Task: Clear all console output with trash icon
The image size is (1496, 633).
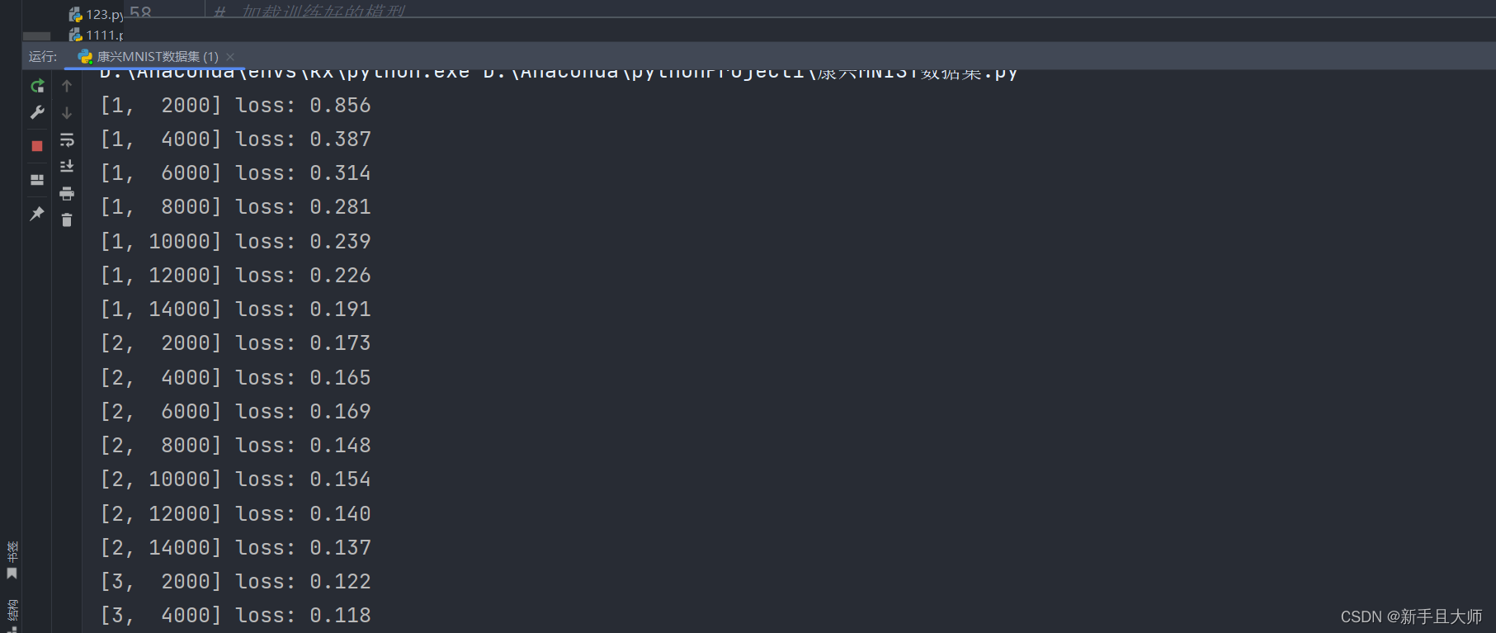Action: point(67,220)
